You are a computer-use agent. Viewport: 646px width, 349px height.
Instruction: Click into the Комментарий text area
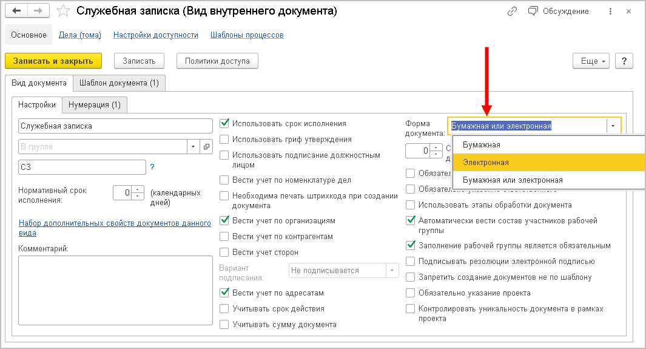click(115, 292)
